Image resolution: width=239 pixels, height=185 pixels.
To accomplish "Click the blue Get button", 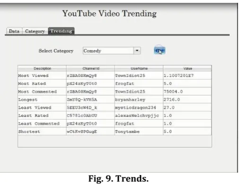I will coord(159,51).
